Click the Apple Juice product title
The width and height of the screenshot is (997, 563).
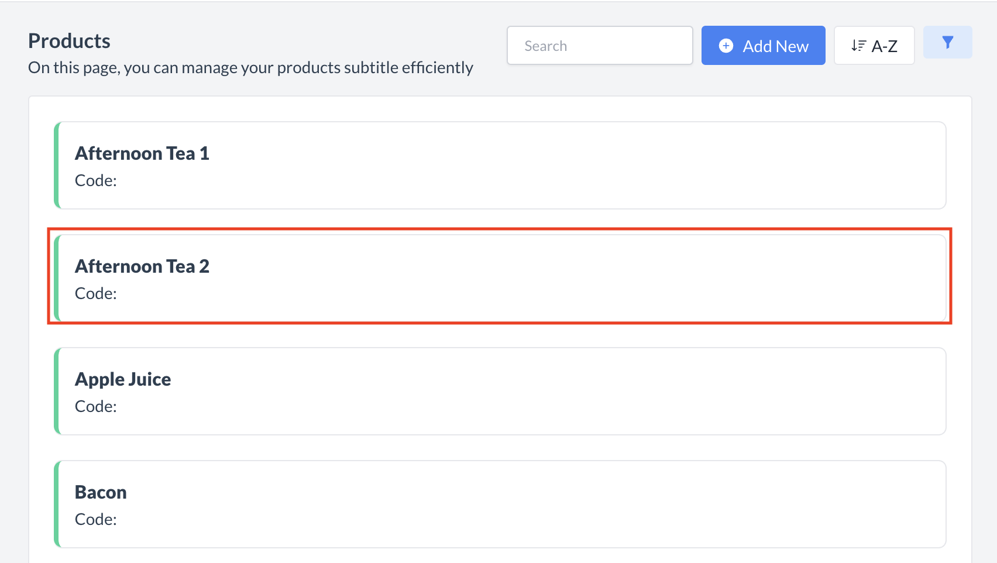122,379
